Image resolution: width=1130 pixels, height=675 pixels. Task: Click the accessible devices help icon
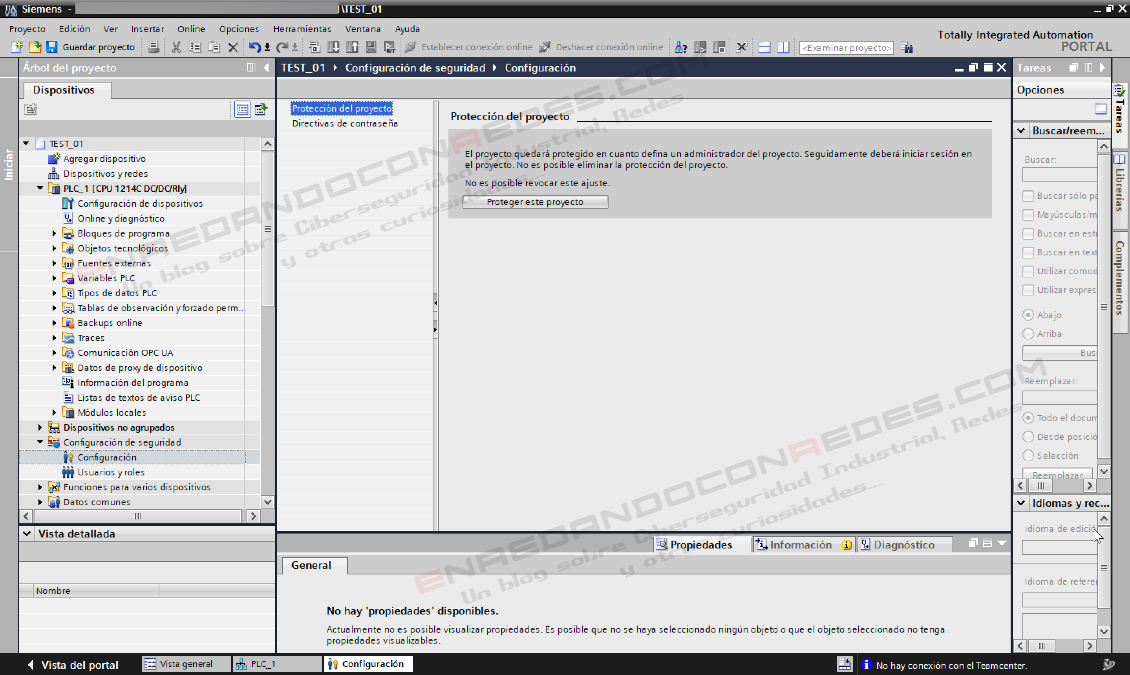680,47
